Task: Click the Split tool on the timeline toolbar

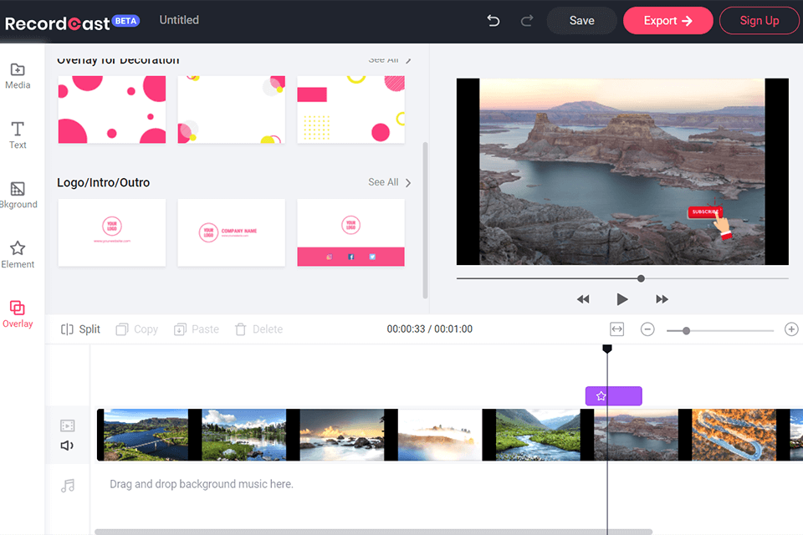Action: 80,329
